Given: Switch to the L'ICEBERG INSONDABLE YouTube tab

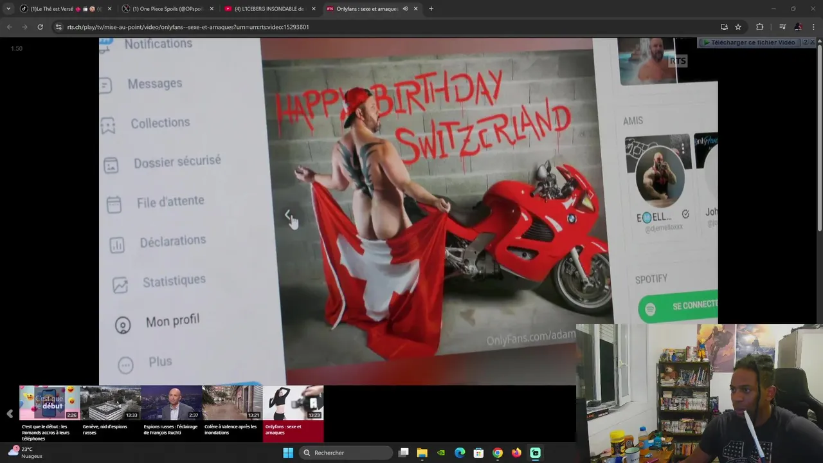Looking at the screenshot, I should [269, 9].
